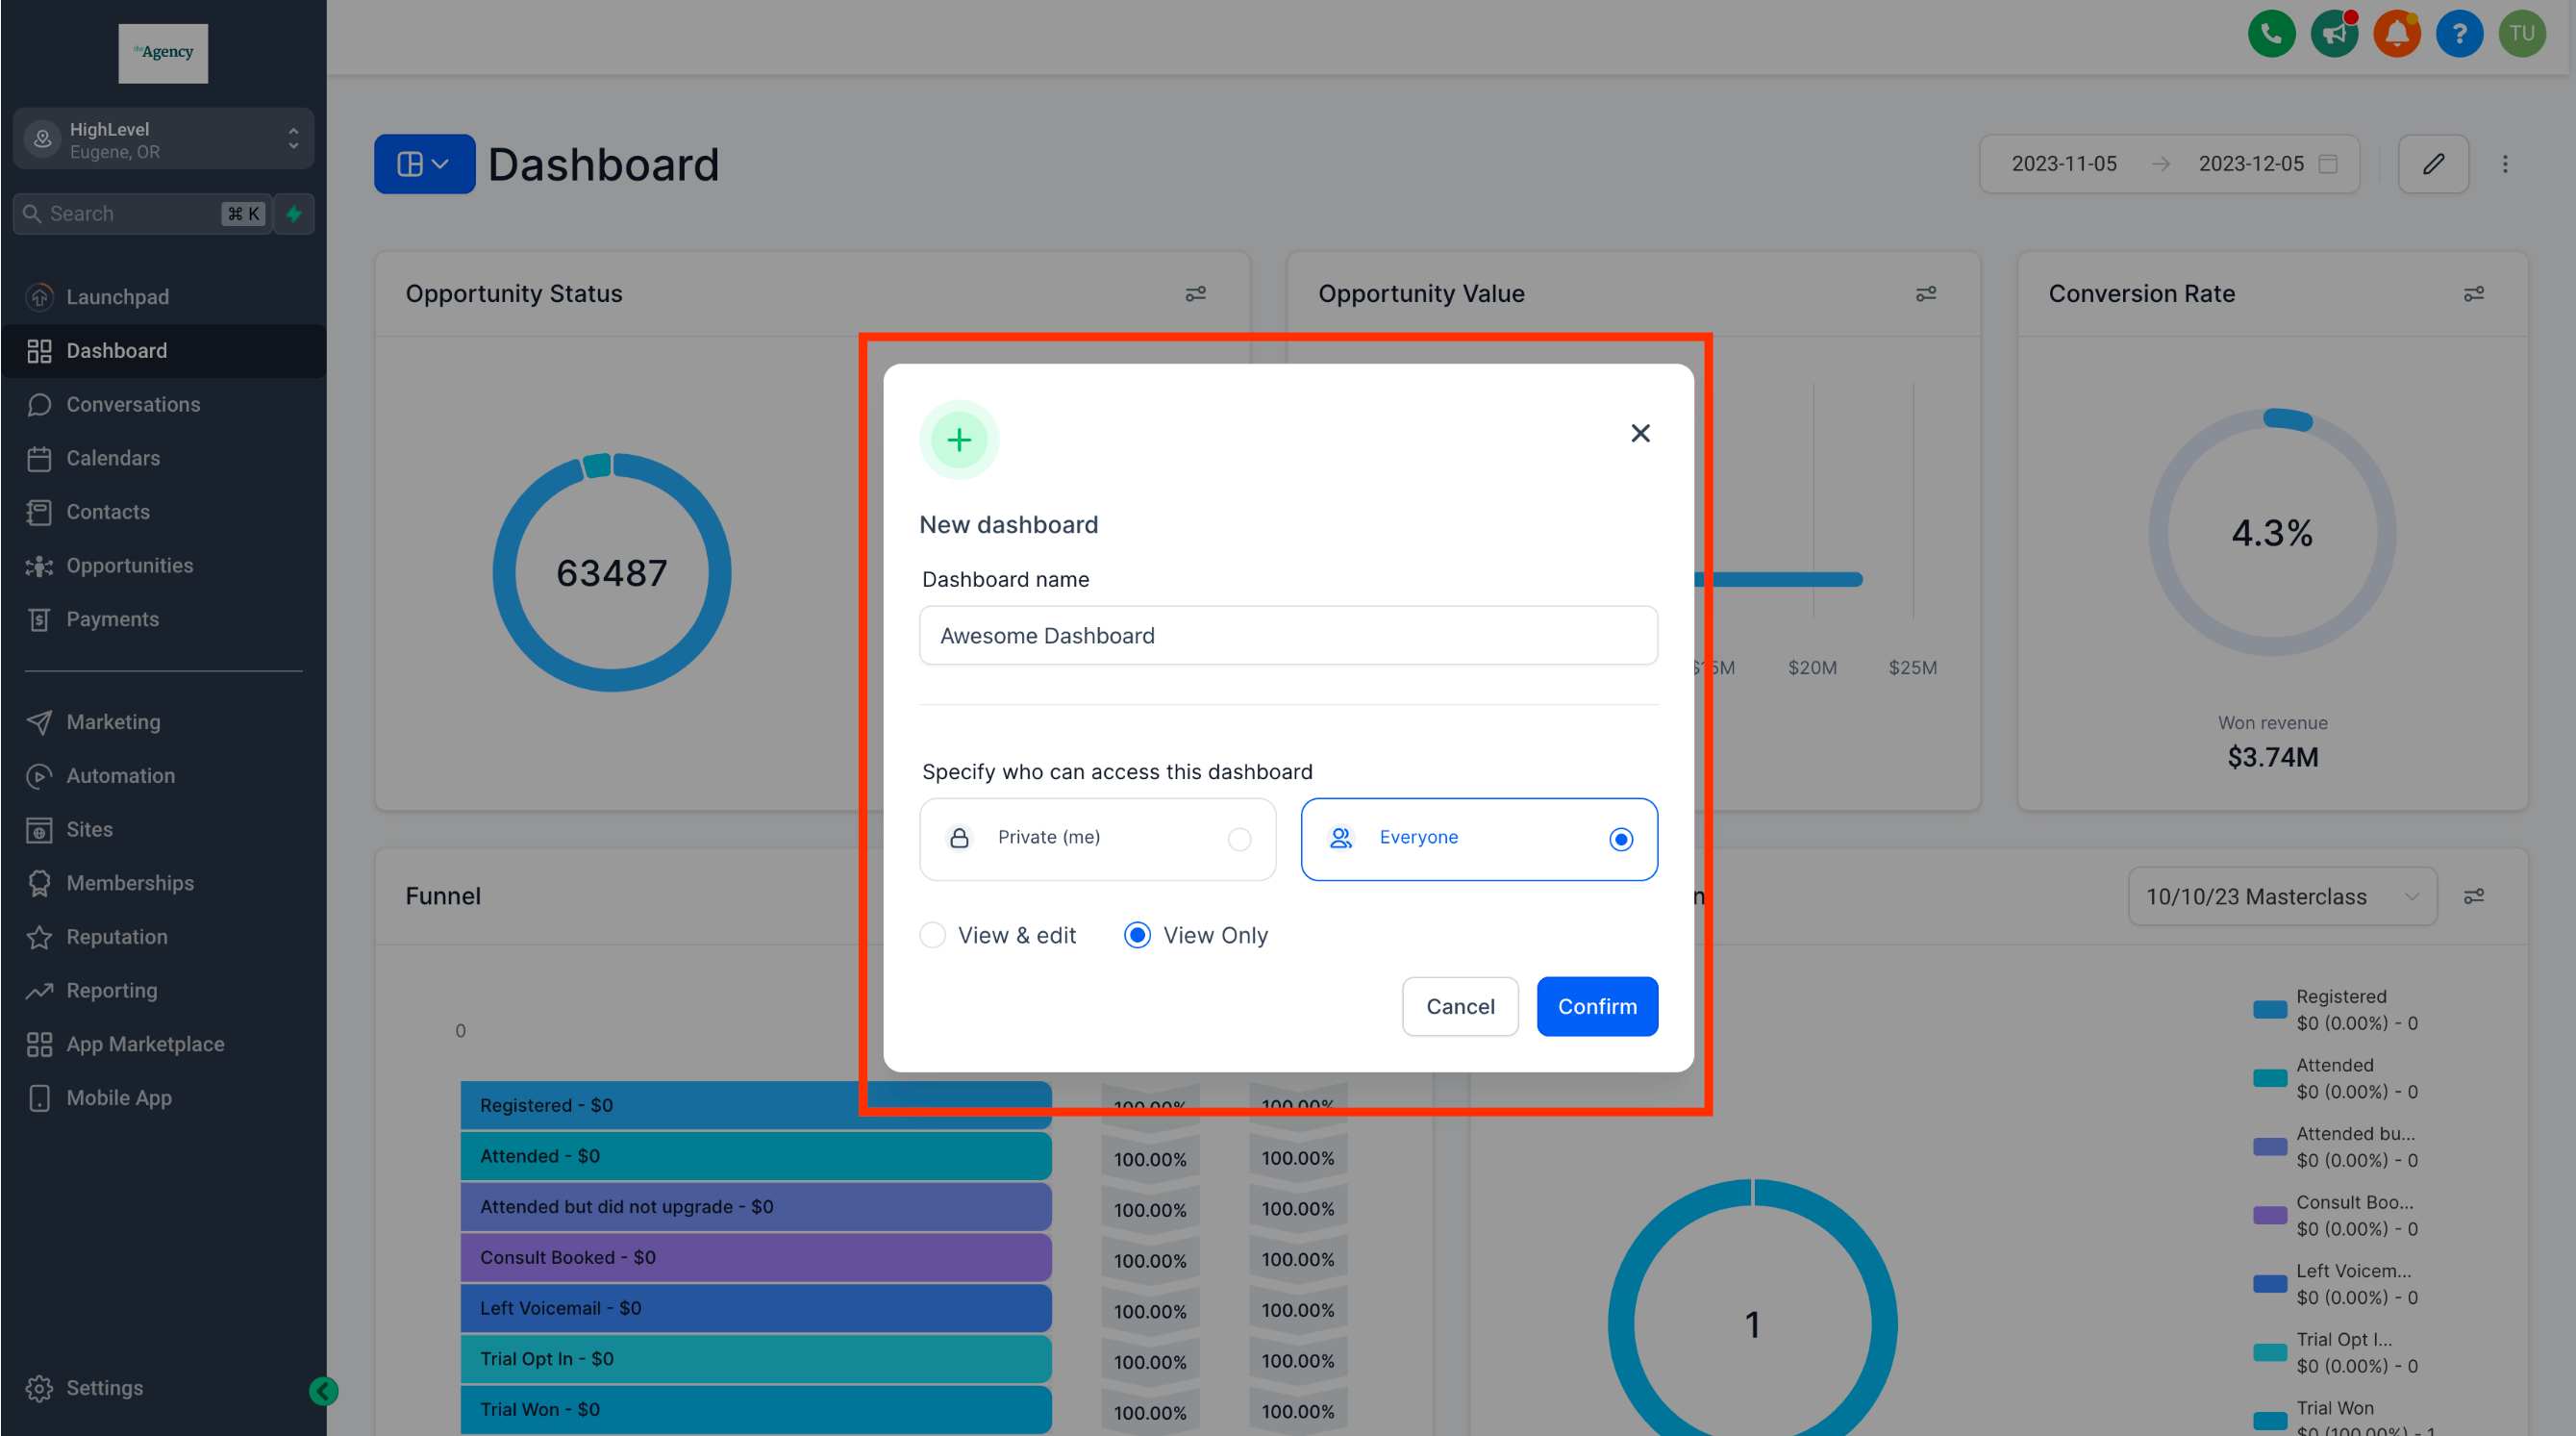Open Opportunities in sidebar
The image size is (2576, 1436).
click(x=163, y=566)
